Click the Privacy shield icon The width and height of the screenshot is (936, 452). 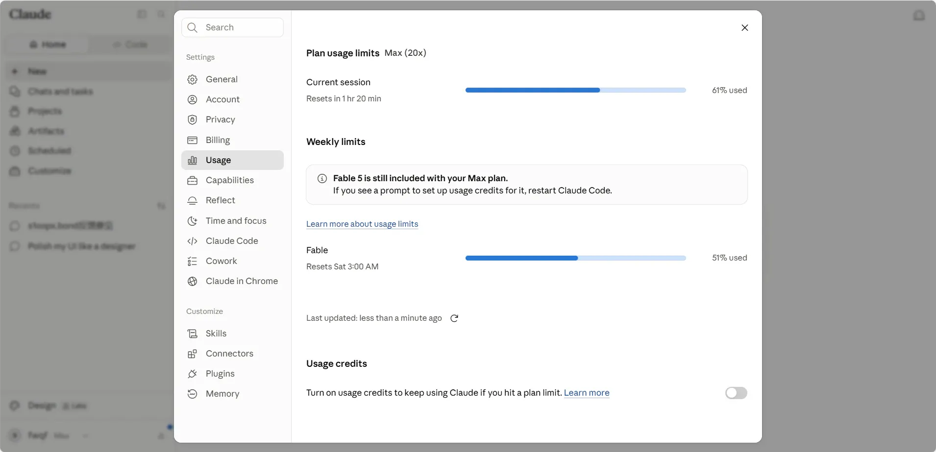(193, 119)
